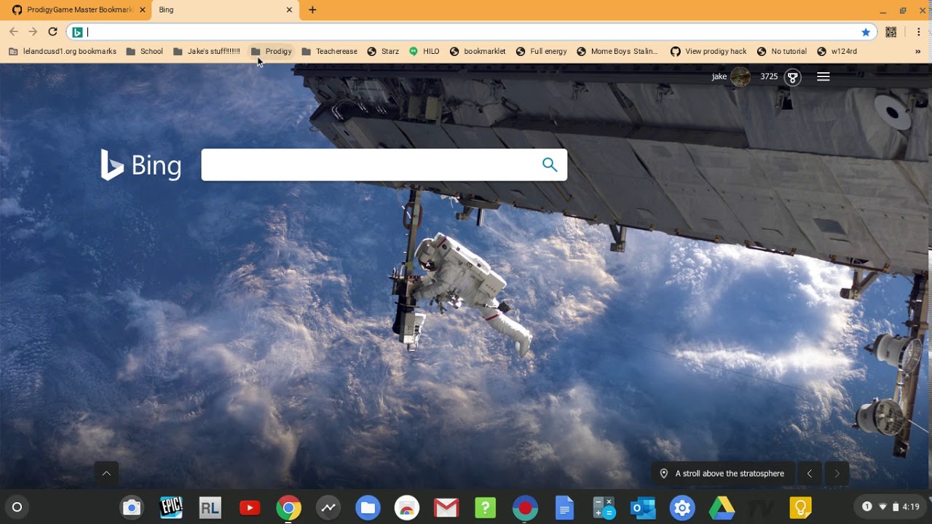932x524 pixels.
Task: Show previous Bing background image
Action: point(809,473)
